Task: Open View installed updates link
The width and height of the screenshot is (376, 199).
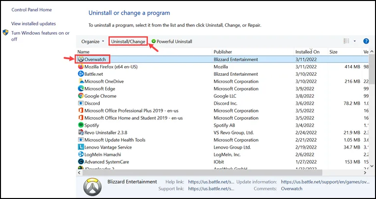Action: 34,23
